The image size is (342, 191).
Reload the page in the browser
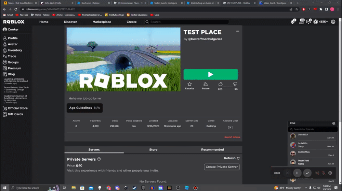[16, 9]
